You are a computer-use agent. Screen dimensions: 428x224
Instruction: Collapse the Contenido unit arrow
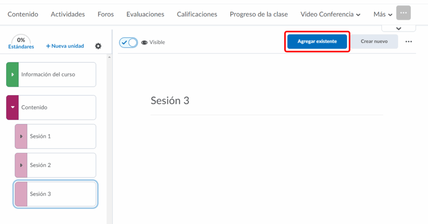pyautogui.click(x=13, y=108)
